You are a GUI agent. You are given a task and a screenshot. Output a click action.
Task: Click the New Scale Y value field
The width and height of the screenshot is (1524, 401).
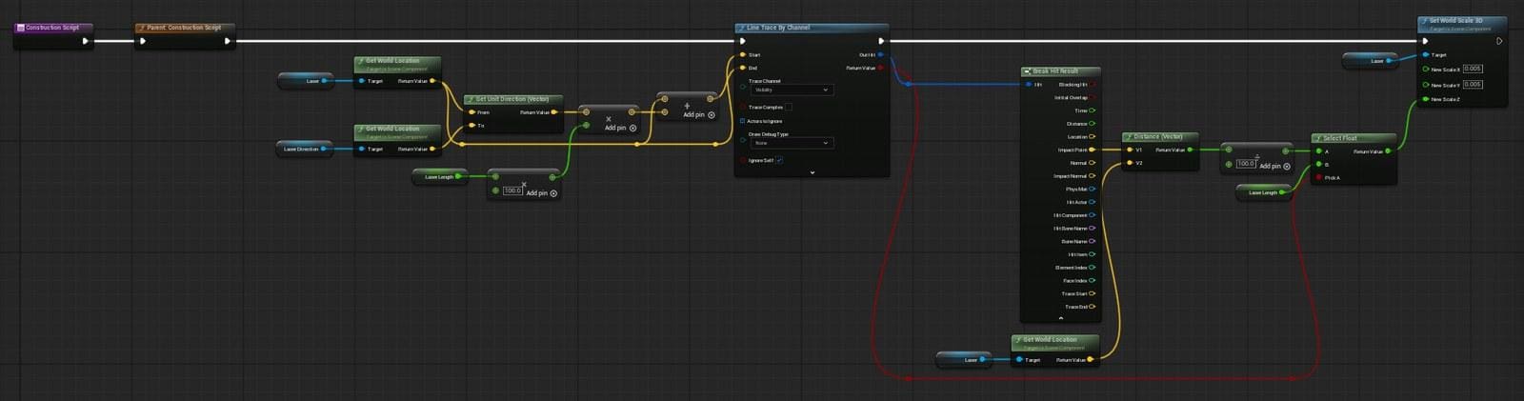point(1473,84)
